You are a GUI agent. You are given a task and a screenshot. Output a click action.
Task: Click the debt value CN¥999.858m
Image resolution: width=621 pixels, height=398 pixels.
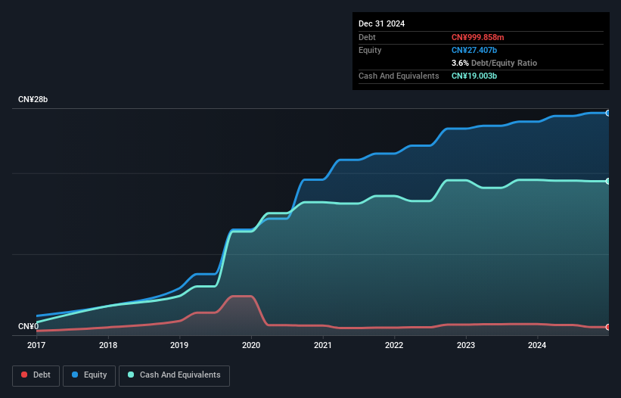(477, 37)
